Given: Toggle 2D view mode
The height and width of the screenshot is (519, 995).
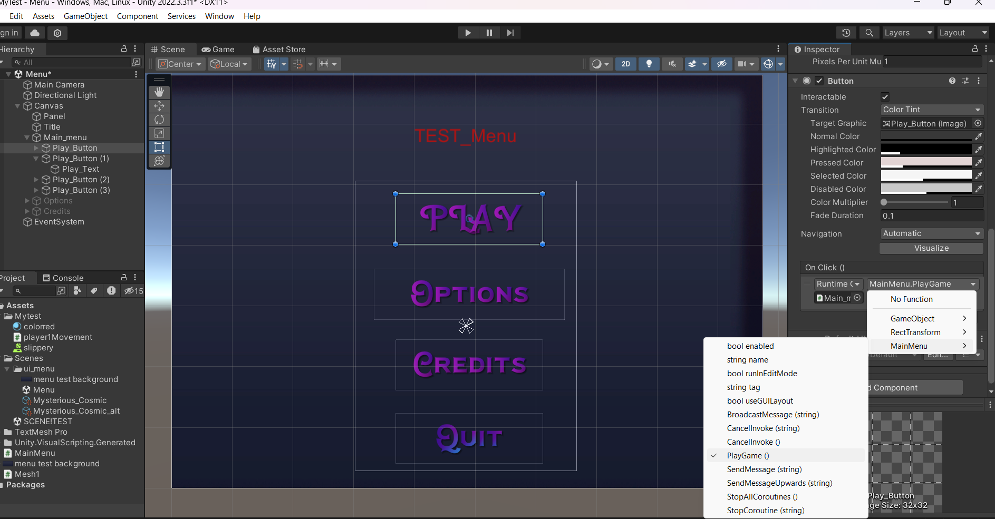Looking at the screenshot, I should pos(626,64).
